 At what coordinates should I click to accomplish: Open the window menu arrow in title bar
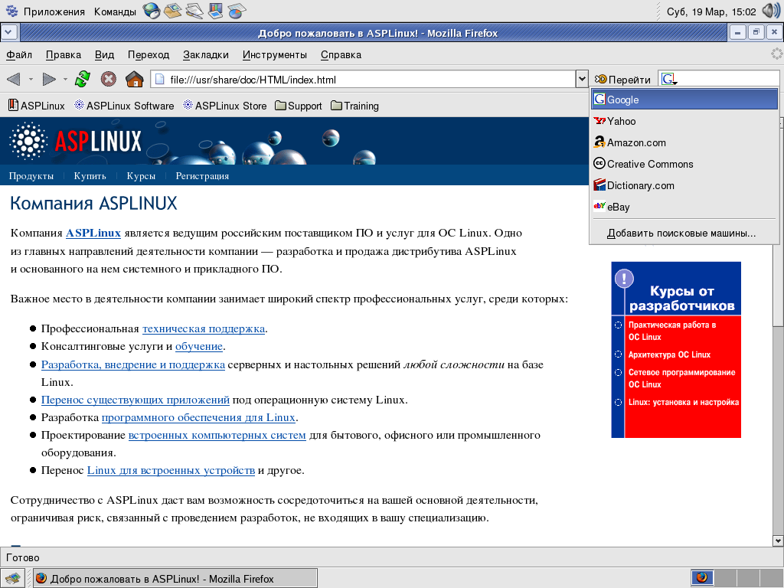coord(9,32)
